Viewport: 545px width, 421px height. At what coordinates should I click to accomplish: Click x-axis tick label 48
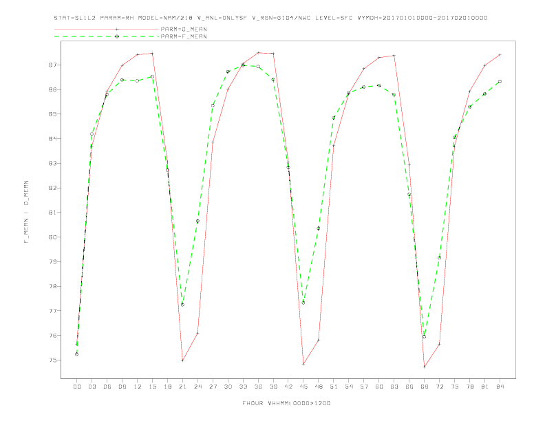pyautogui.click(x=319, y=387)
